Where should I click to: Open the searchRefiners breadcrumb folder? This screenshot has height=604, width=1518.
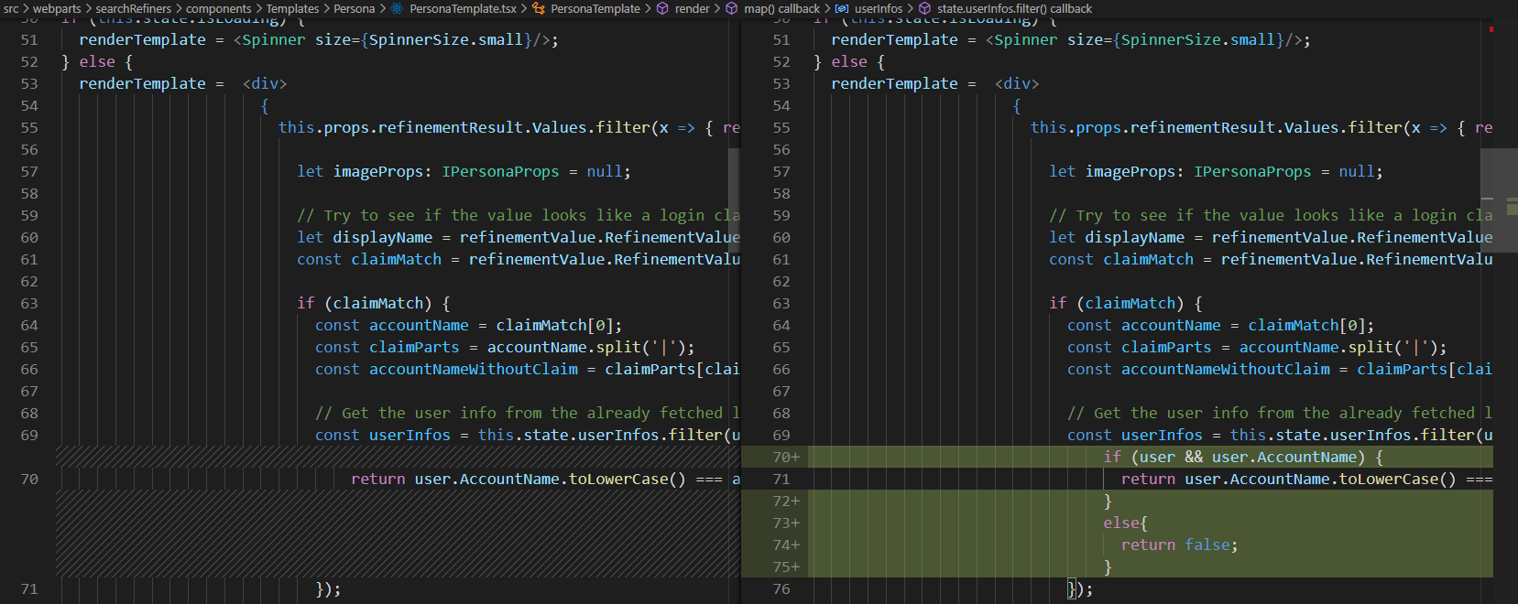tap(133, 8)
